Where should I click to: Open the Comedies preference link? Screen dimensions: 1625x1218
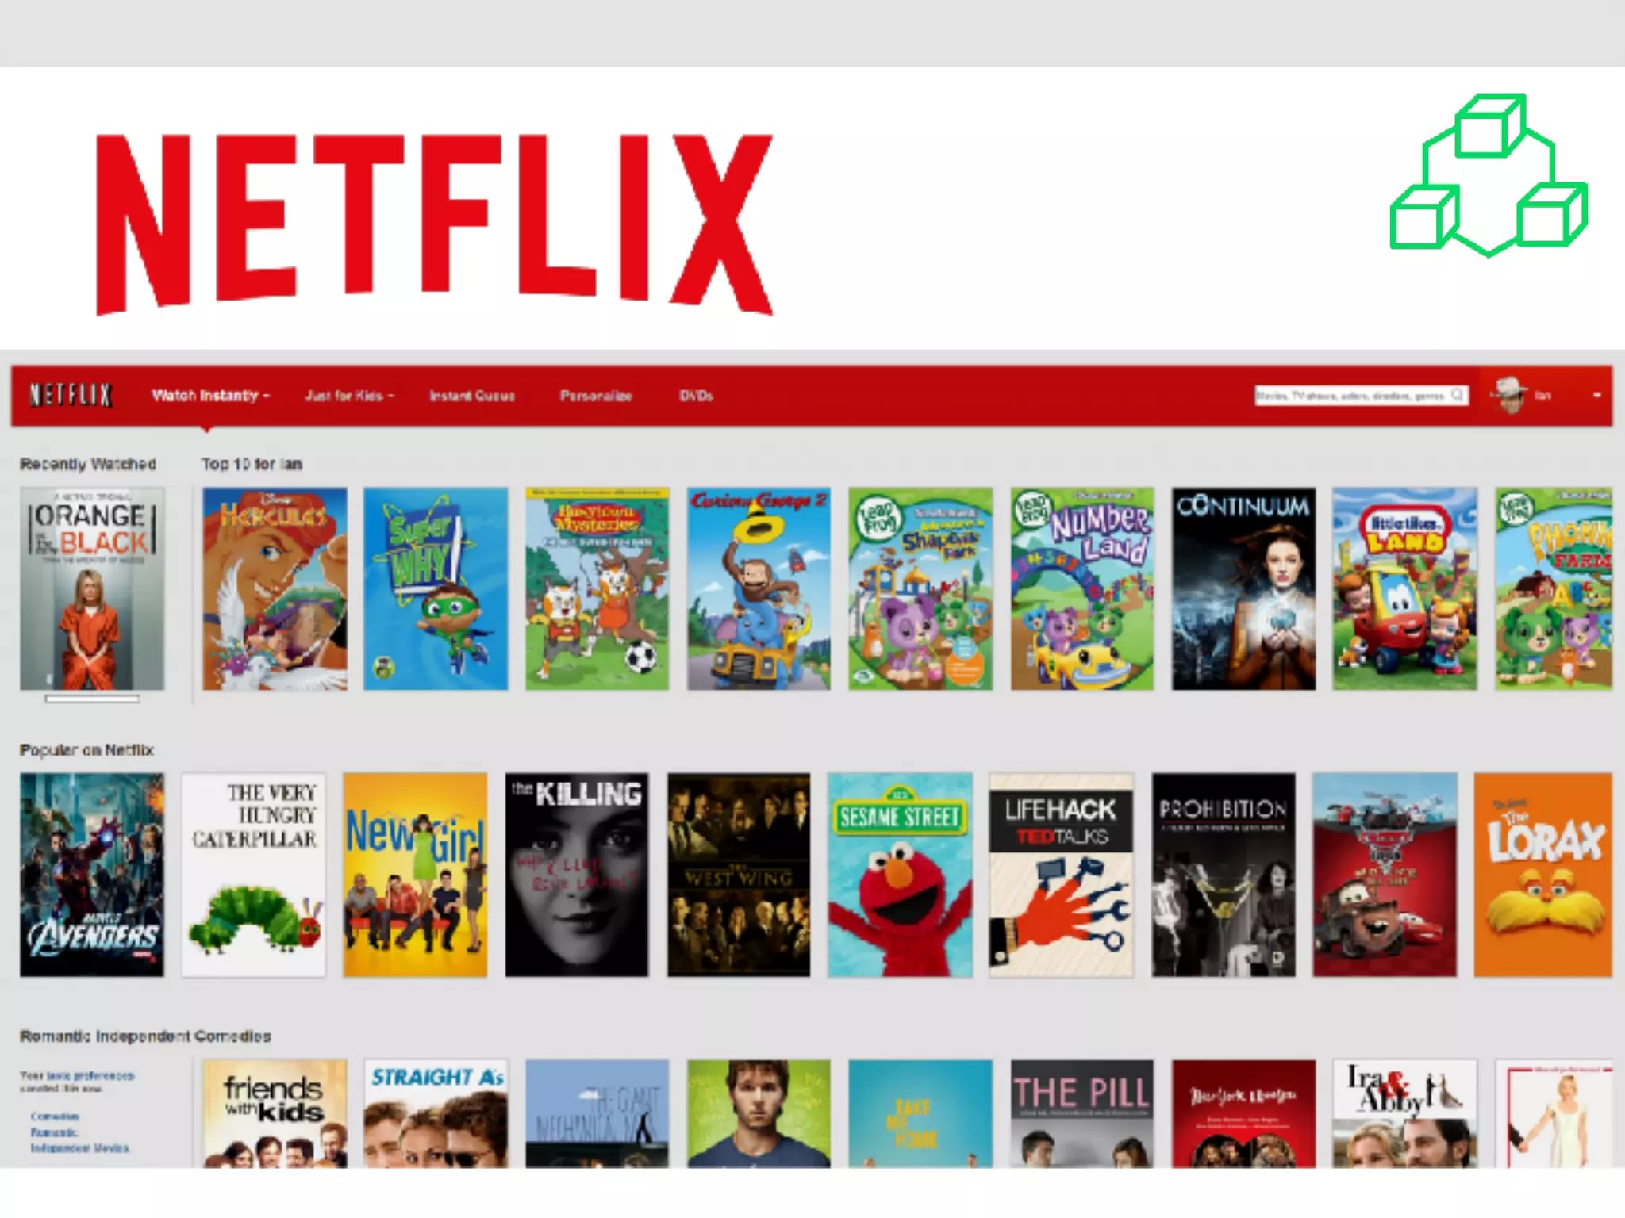[x=55, y=1116]
